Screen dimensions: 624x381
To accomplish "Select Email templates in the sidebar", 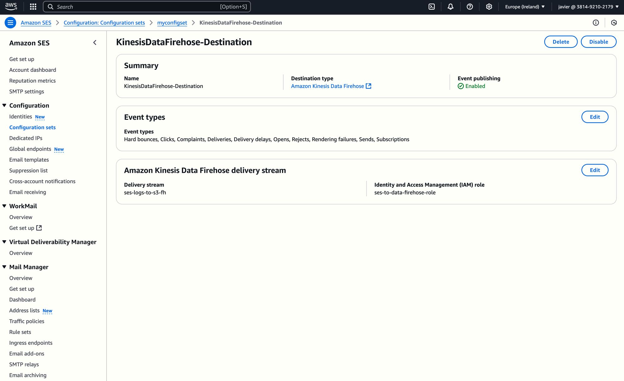I will tap(29, 160).
